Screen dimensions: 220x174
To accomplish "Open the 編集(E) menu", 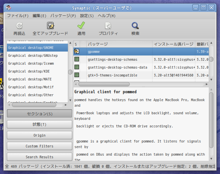I will tap(40, 16).
